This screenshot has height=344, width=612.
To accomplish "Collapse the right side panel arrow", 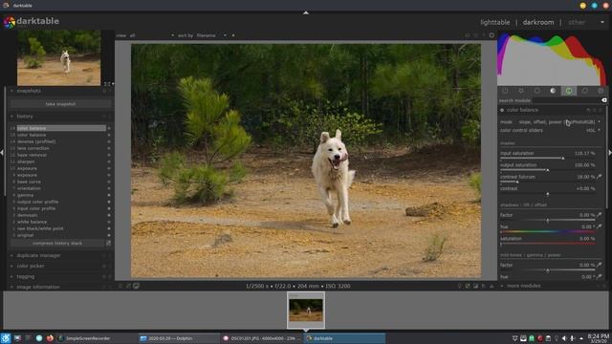I will coord(610,153).
